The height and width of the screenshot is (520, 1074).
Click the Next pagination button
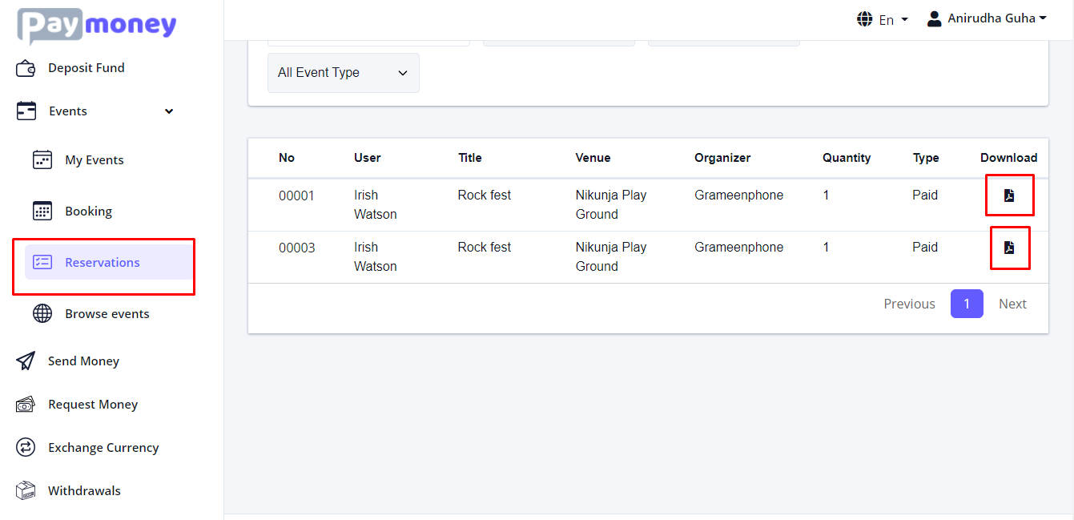click(x=1012, y=304)
